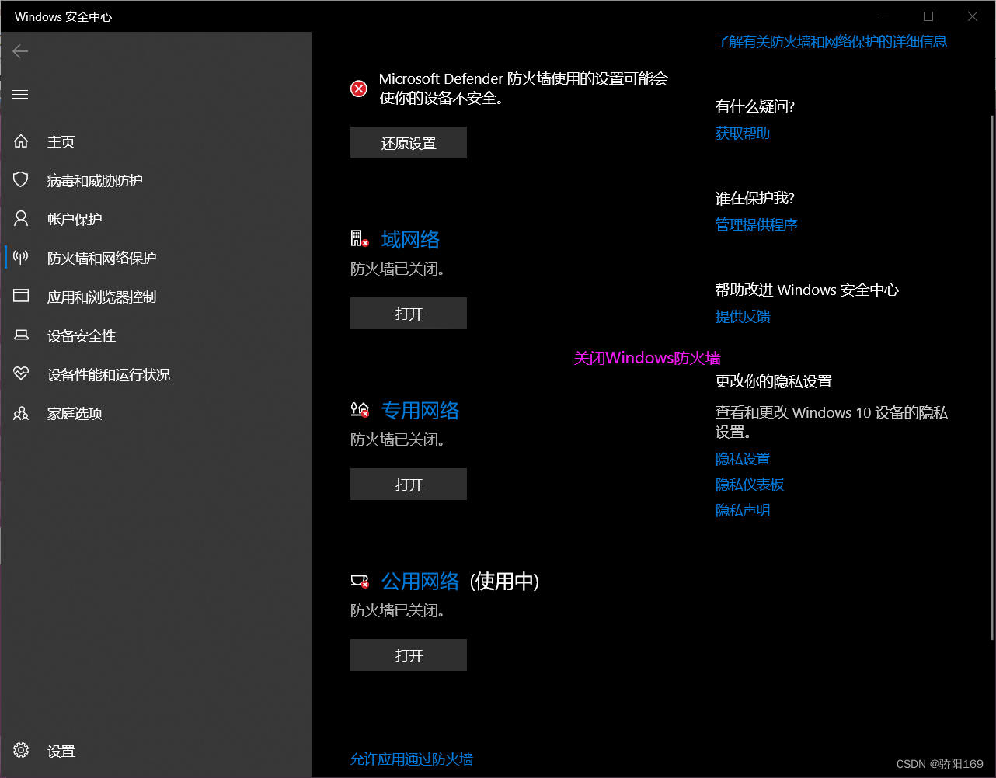This screenshot has height=778, width=996.
Task: Click the red error icon beside firewall warning
Action: (x=359, y=89)
